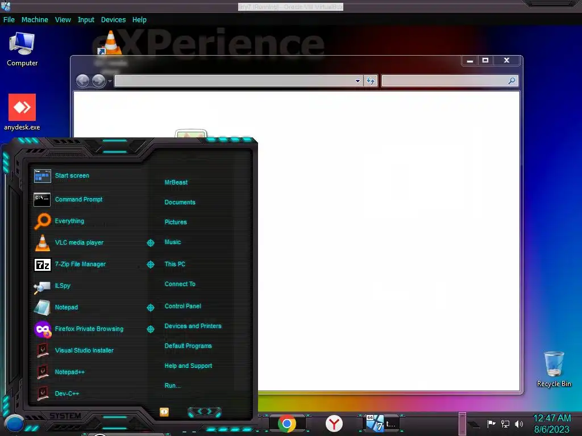The image size is (582, 436).
Task: Open Music from the start menu
Action: (x=173, y=242)
